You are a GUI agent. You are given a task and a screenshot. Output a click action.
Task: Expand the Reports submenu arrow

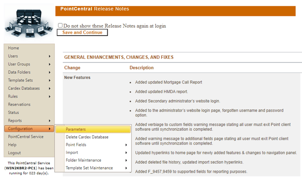[50, 121]
